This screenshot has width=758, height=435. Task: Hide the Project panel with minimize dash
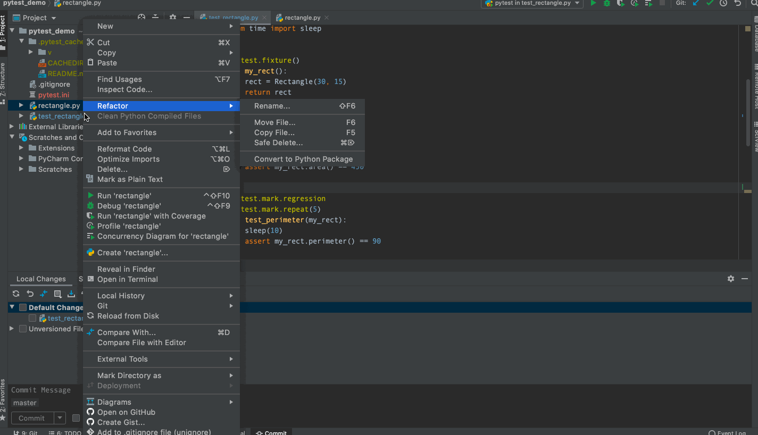tap(187, 18)
